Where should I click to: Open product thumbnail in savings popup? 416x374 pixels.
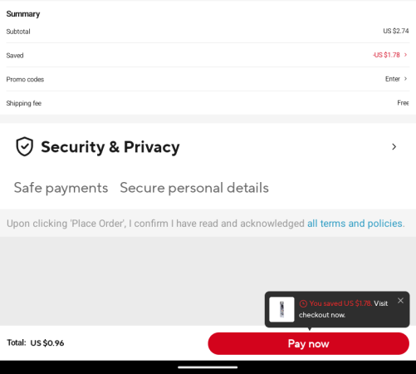[x=281, y=309]
